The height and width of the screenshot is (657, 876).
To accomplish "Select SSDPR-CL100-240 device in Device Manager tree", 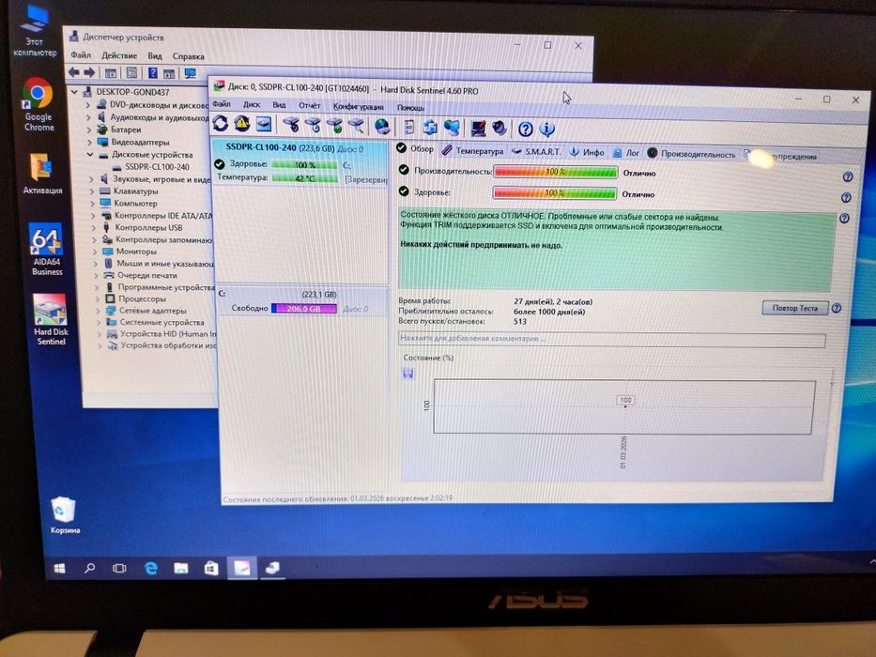I will 157,167.
